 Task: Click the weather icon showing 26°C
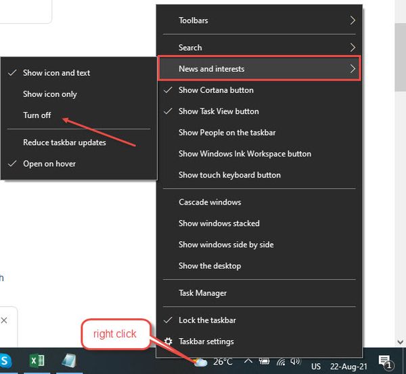200,361
